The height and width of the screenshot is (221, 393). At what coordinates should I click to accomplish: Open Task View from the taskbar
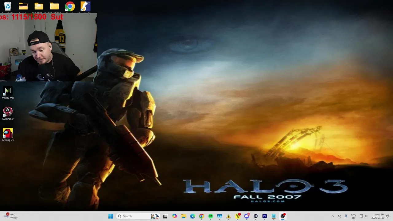tap(165, 216)
